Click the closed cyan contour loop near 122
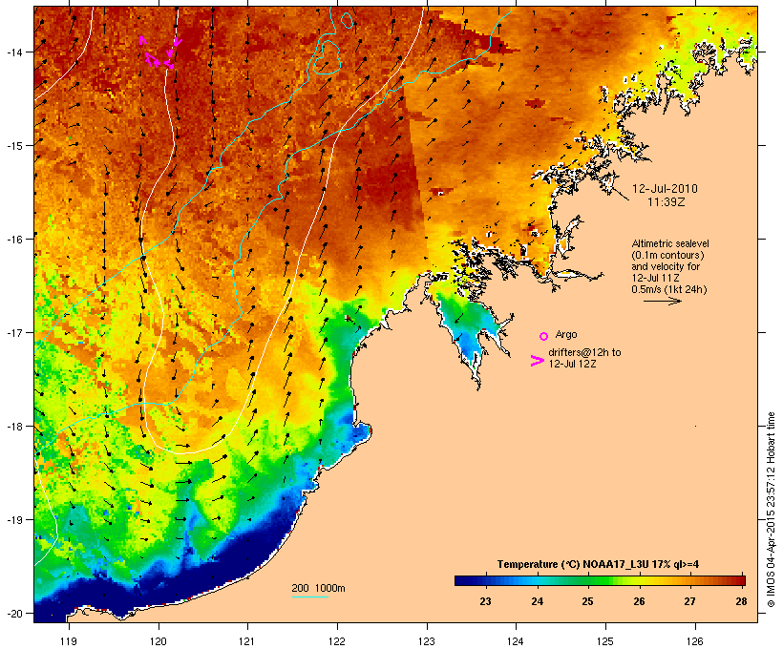The image size is (783, 649). click(328, 57)
